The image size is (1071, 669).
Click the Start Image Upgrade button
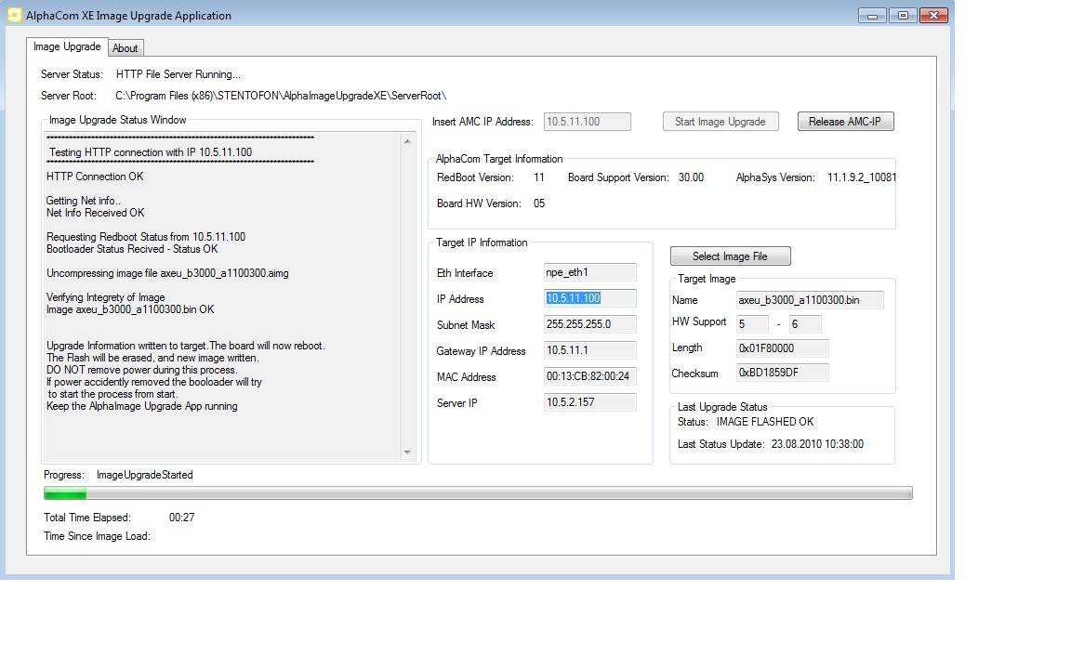(721, 122)
